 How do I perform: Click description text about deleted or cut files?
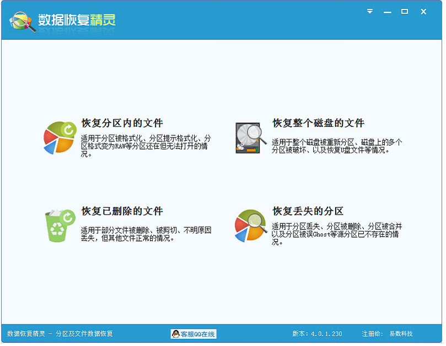coord(146,234)
